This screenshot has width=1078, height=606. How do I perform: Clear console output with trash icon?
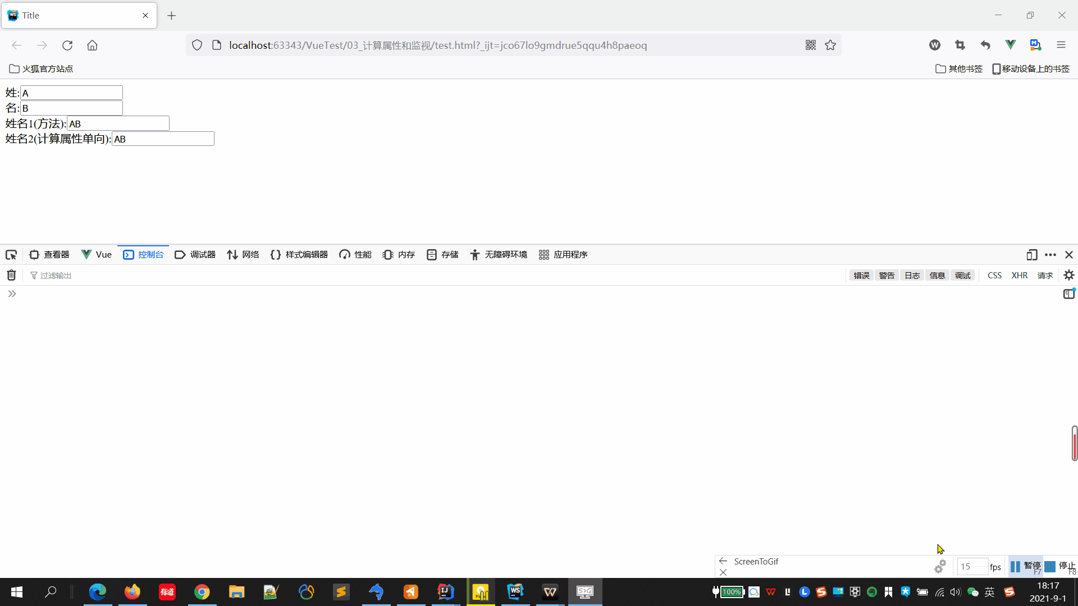pyautogui.click(x=11, y=275)
